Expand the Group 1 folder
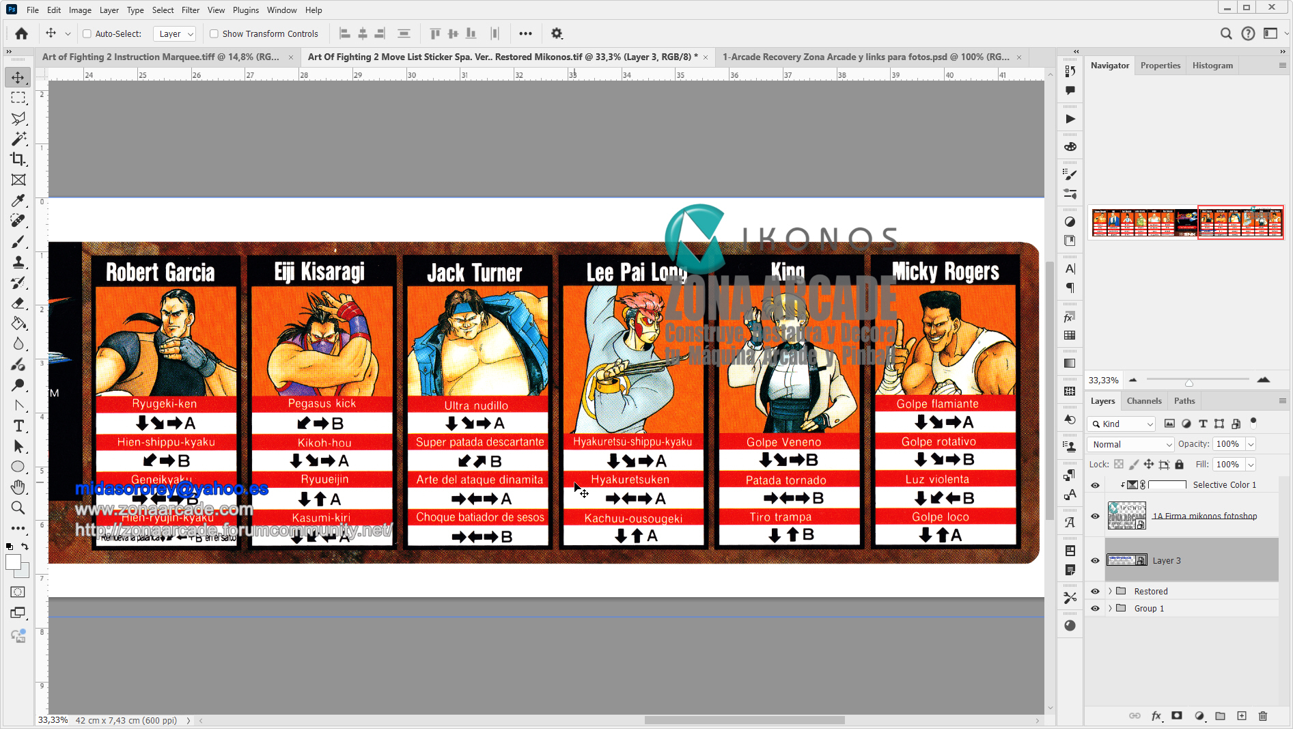This screenshot has width=1293, height=729. pos(1110,609)
